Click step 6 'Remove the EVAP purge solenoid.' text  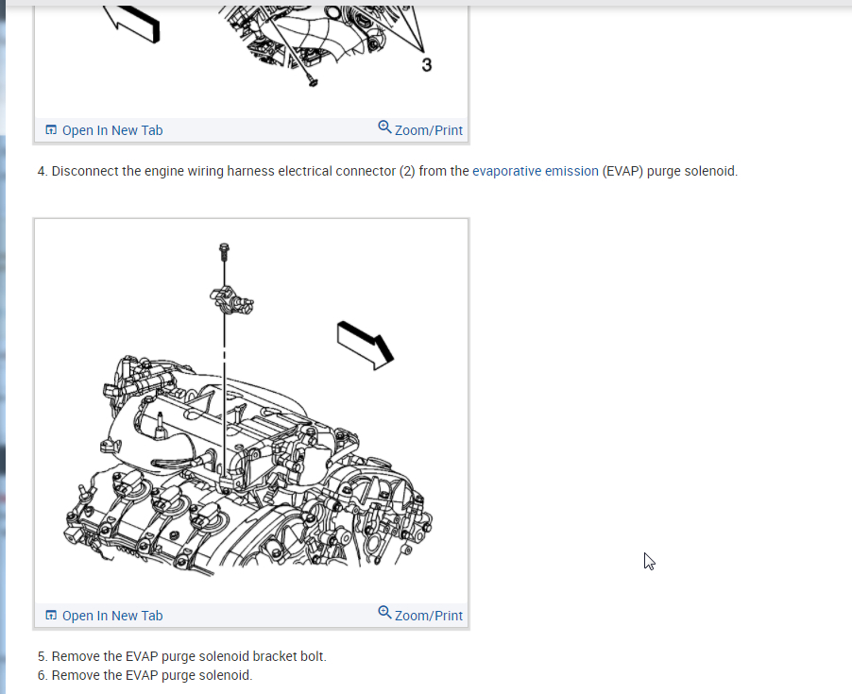click(145, 675)
